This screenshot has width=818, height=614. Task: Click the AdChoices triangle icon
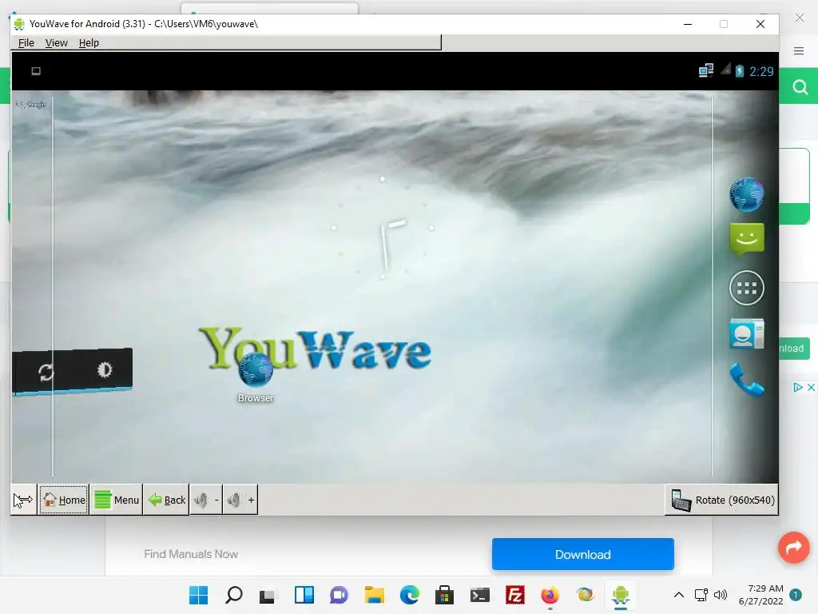tap(798, 387)
